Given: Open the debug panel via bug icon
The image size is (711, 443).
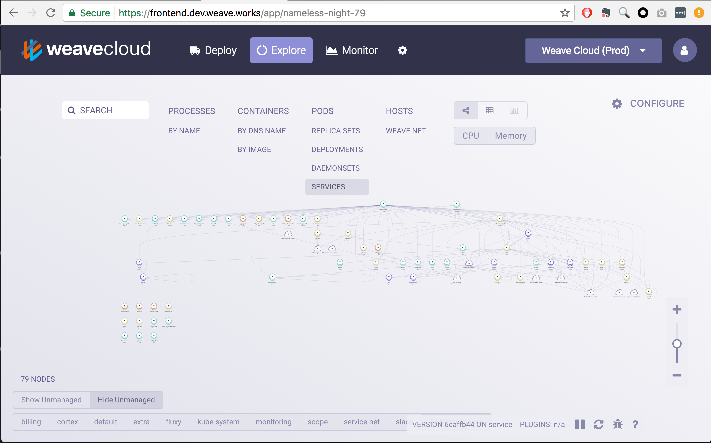Looking at the screenshot, I should pyautogui.click(x=618, y=424).
